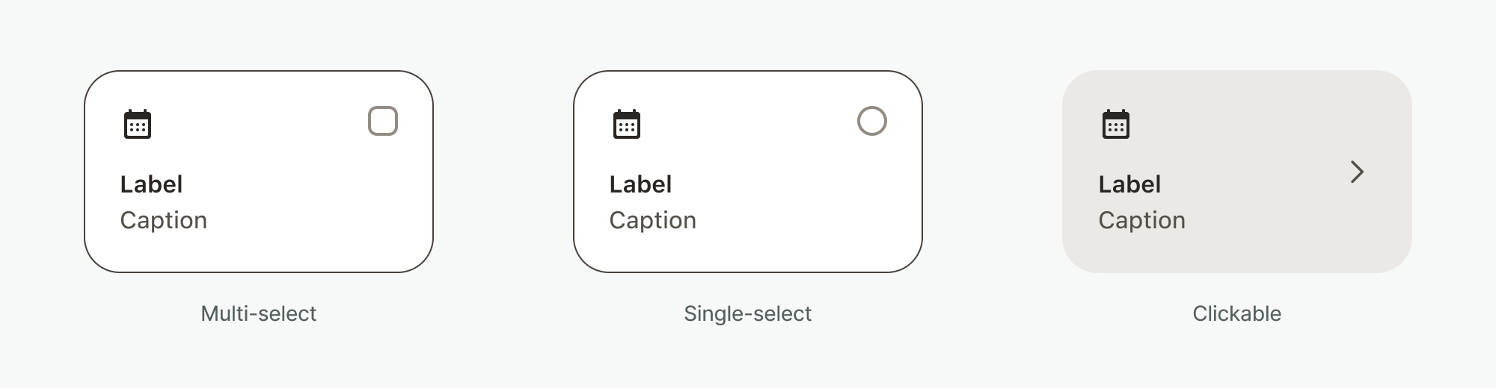Viewport: 1496px width, 388px height.
Task: Click the "Clickable" text below the gray card
Action: pos(1236,313)
